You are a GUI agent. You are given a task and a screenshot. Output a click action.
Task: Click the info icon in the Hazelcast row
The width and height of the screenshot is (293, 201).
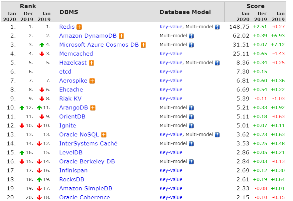[217, 63]
